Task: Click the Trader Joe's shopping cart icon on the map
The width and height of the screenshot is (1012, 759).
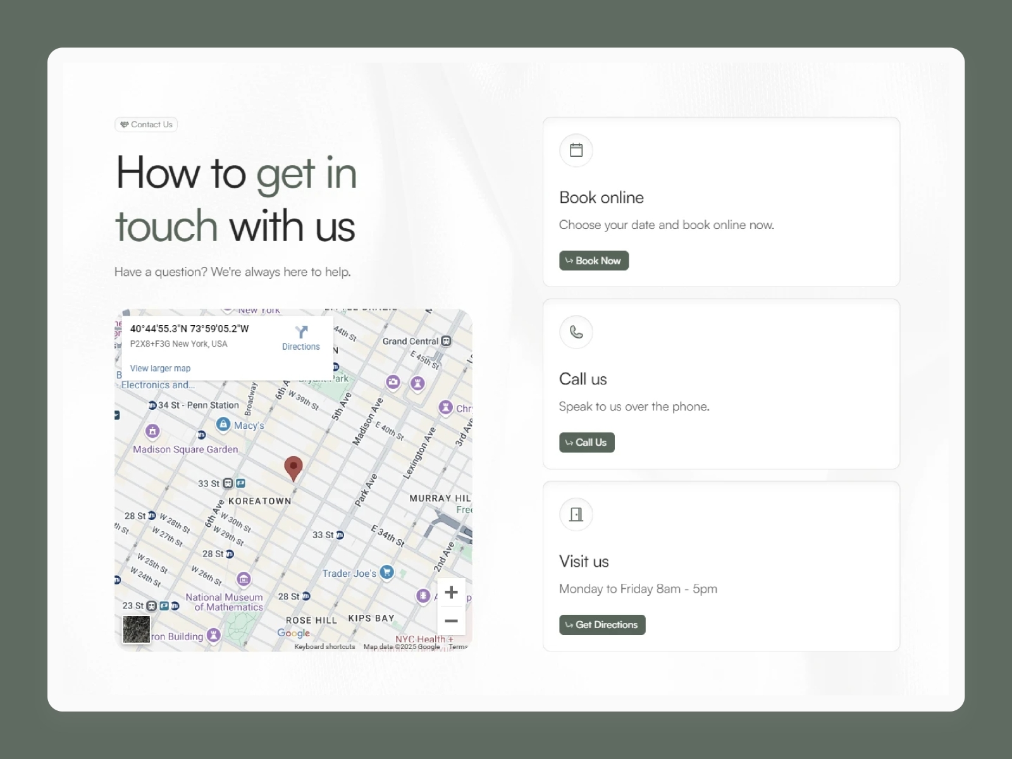Action: [386, 573]
